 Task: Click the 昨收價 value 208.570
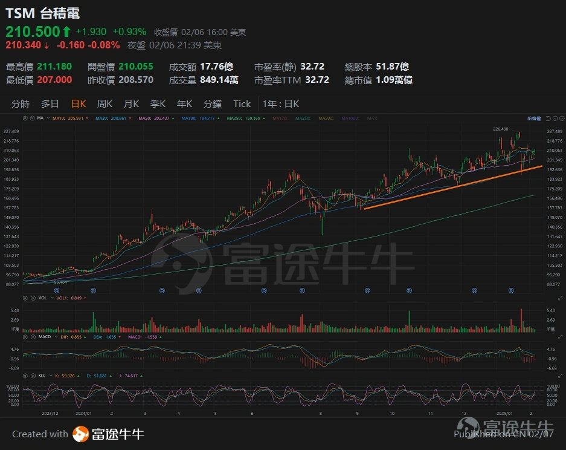coord(136,80)
